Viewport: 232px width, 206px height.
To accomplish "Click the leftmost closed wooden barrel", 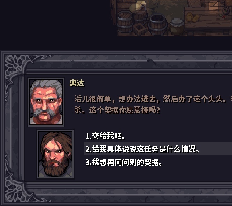I will coord(125,22).
